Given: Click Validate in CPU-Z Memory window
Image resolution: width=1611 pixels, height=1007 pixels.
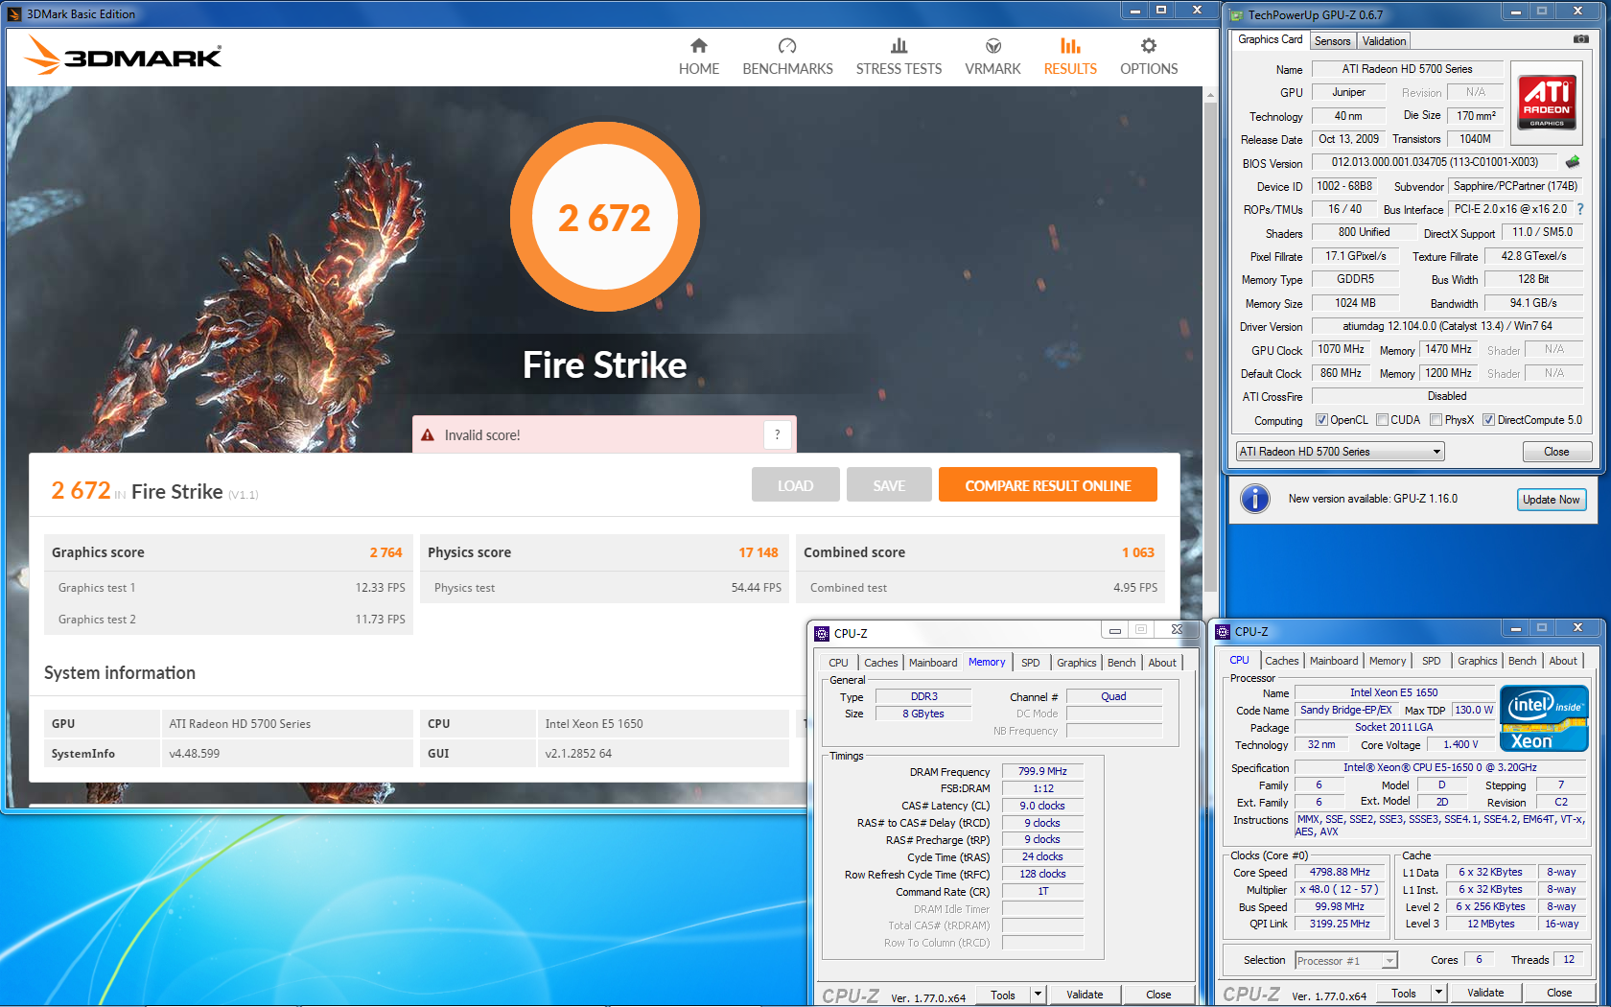Looking at the screenshot, I should (x=1085, y=995).
